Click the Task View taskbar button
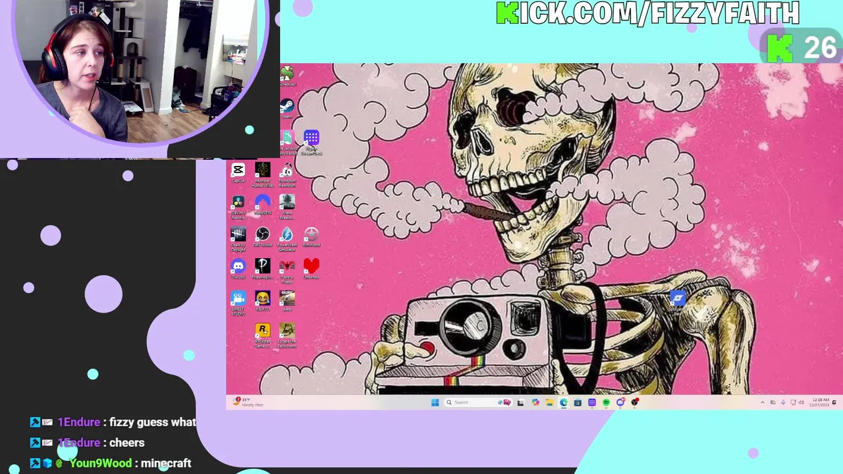This screenshot has height=474, width=843. (520, 402)
